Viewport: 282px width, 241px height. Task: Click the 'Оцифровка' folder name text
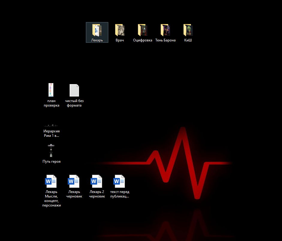tap(143, 40)
